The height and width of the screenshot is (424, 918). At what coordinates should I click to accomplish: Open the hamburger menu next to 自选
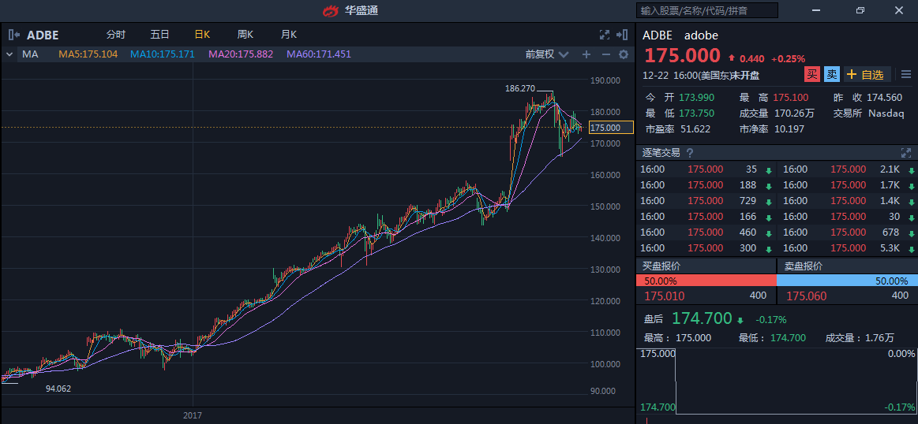(x=905, y=75)
